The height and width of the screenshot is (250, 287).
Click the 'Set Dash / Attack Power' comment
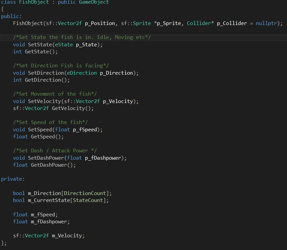[55, 151]
